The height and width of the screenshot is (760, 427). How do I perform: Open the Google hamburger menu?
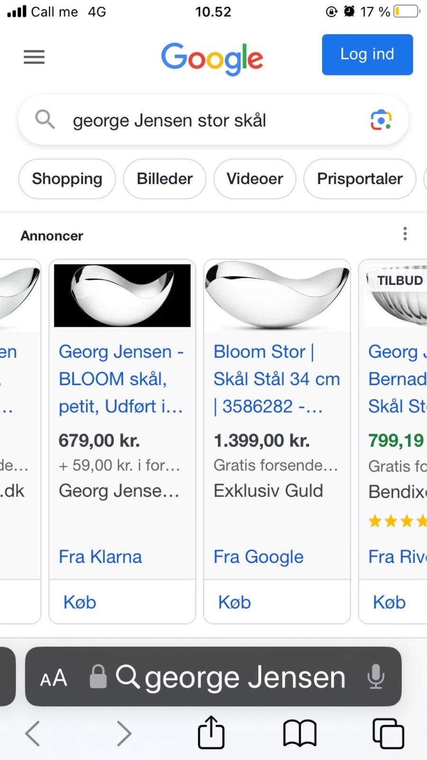34,57
